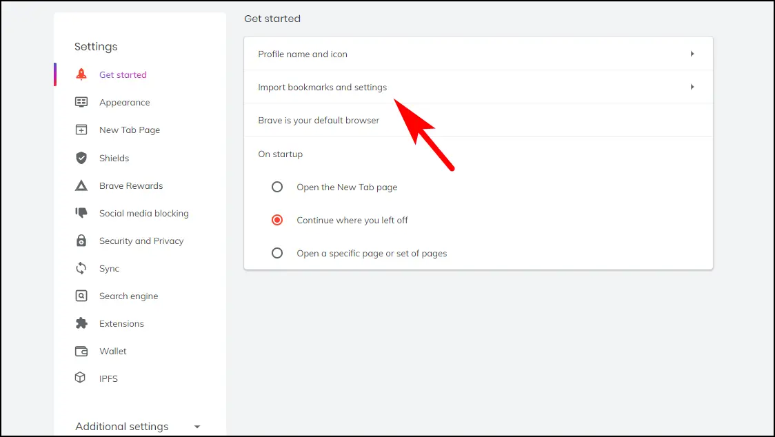Click the Security and Privacy lock icon
The height and width of the screenshot is (437, 775).
click(81, 241)
